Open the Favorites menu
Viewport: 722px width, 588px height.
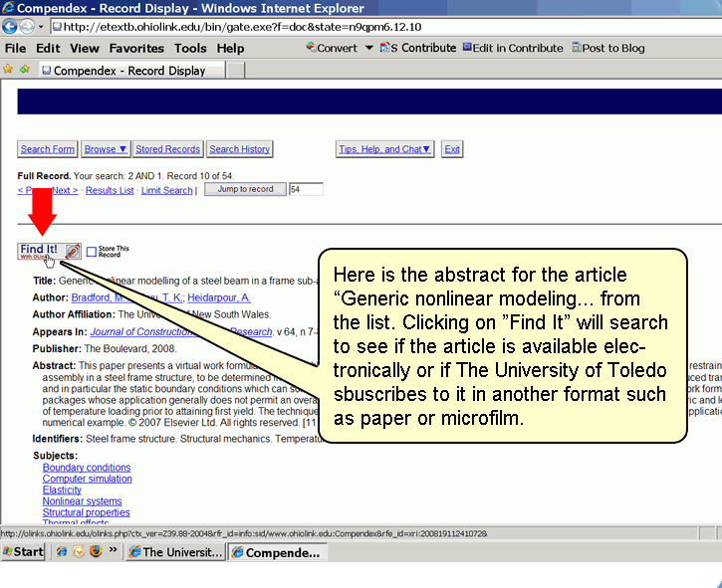click(136, 48)
